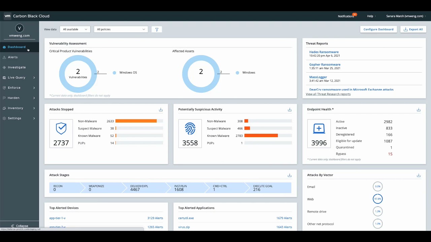The image size is (431, 242).
Task: Click the Email 0.0% vector circle
Action: 377,187
